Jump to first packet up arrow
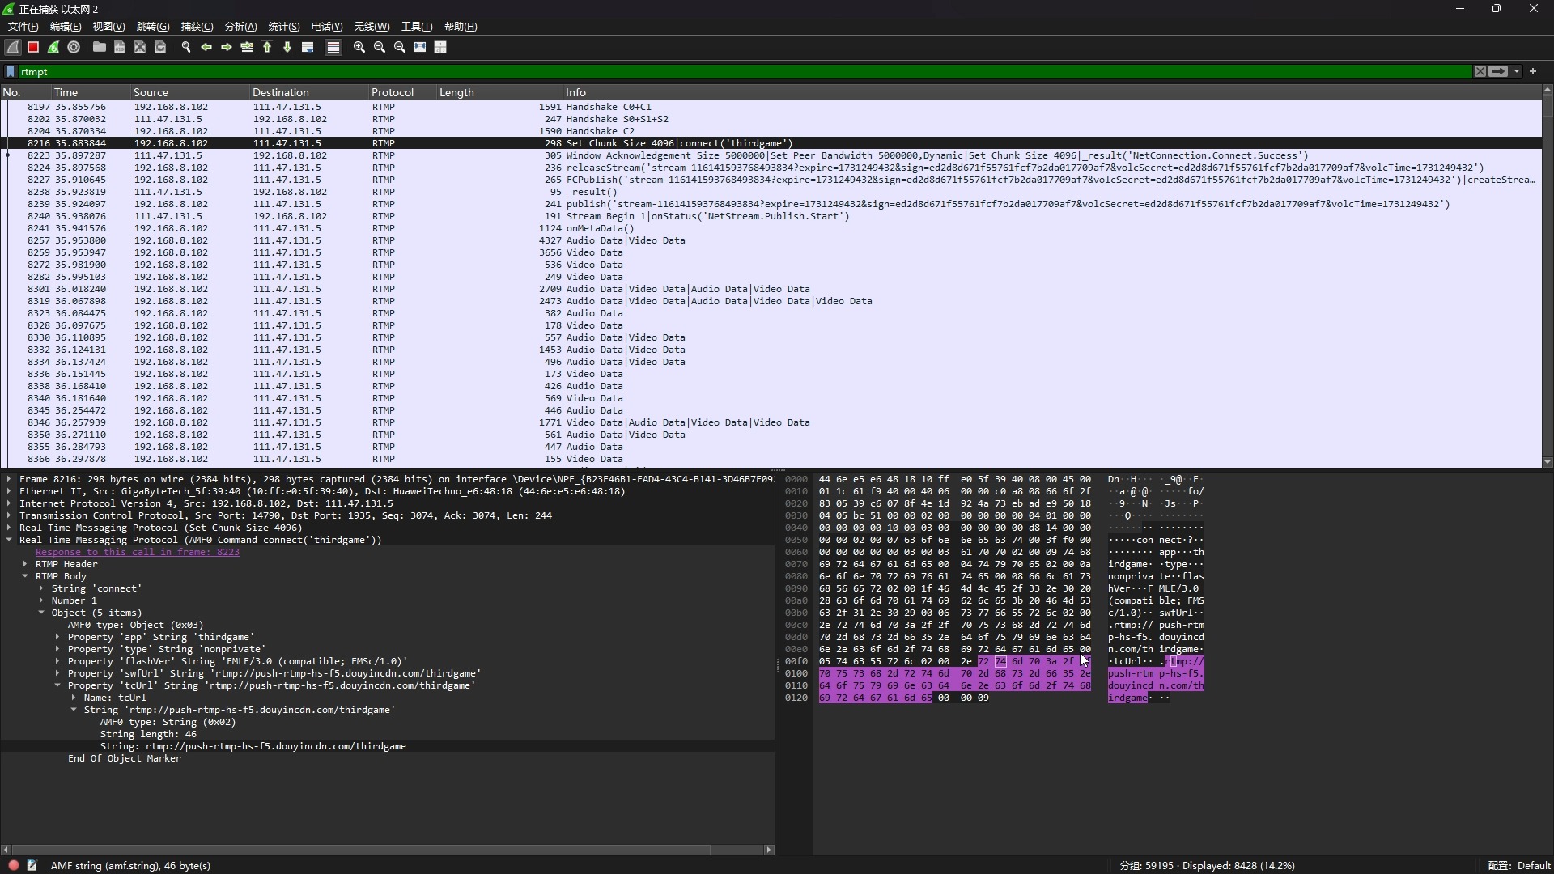This screenshot has height=874, width=1554. 267,48
